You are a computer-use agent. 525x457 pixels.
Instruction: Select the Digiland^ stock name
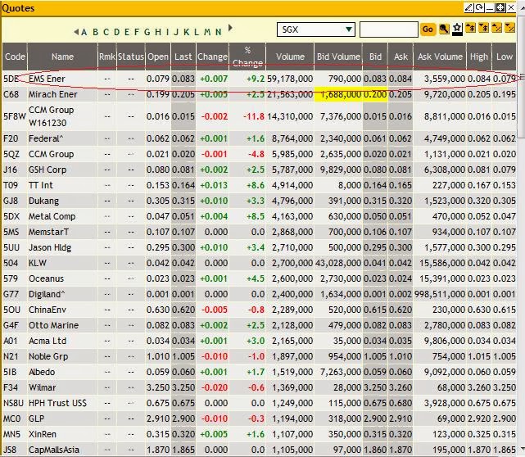[x=47, y=294]
